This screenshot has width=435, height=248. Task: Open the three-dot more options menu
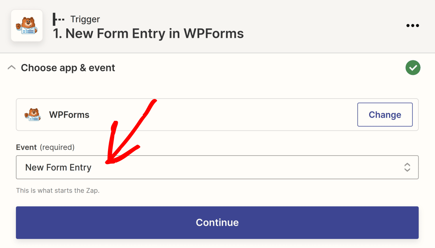click(x=412, y=25)
